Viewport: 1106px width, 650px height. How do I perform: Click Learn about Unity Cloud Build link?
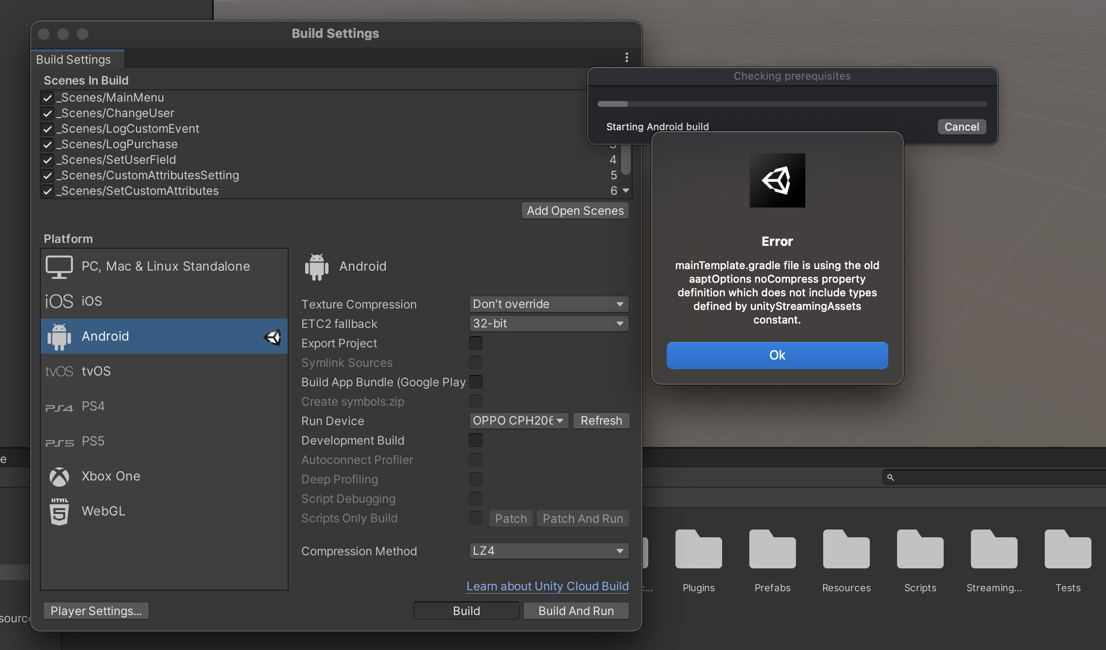(x=547, y=586)
